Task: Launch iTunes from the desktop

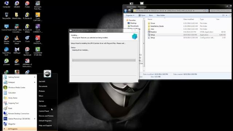Action: [27, 4]
